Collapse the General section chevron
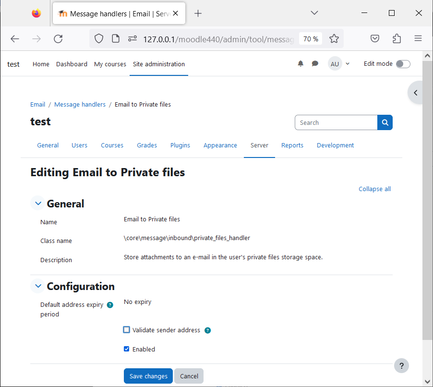433x387 pixels. (38, 203)
